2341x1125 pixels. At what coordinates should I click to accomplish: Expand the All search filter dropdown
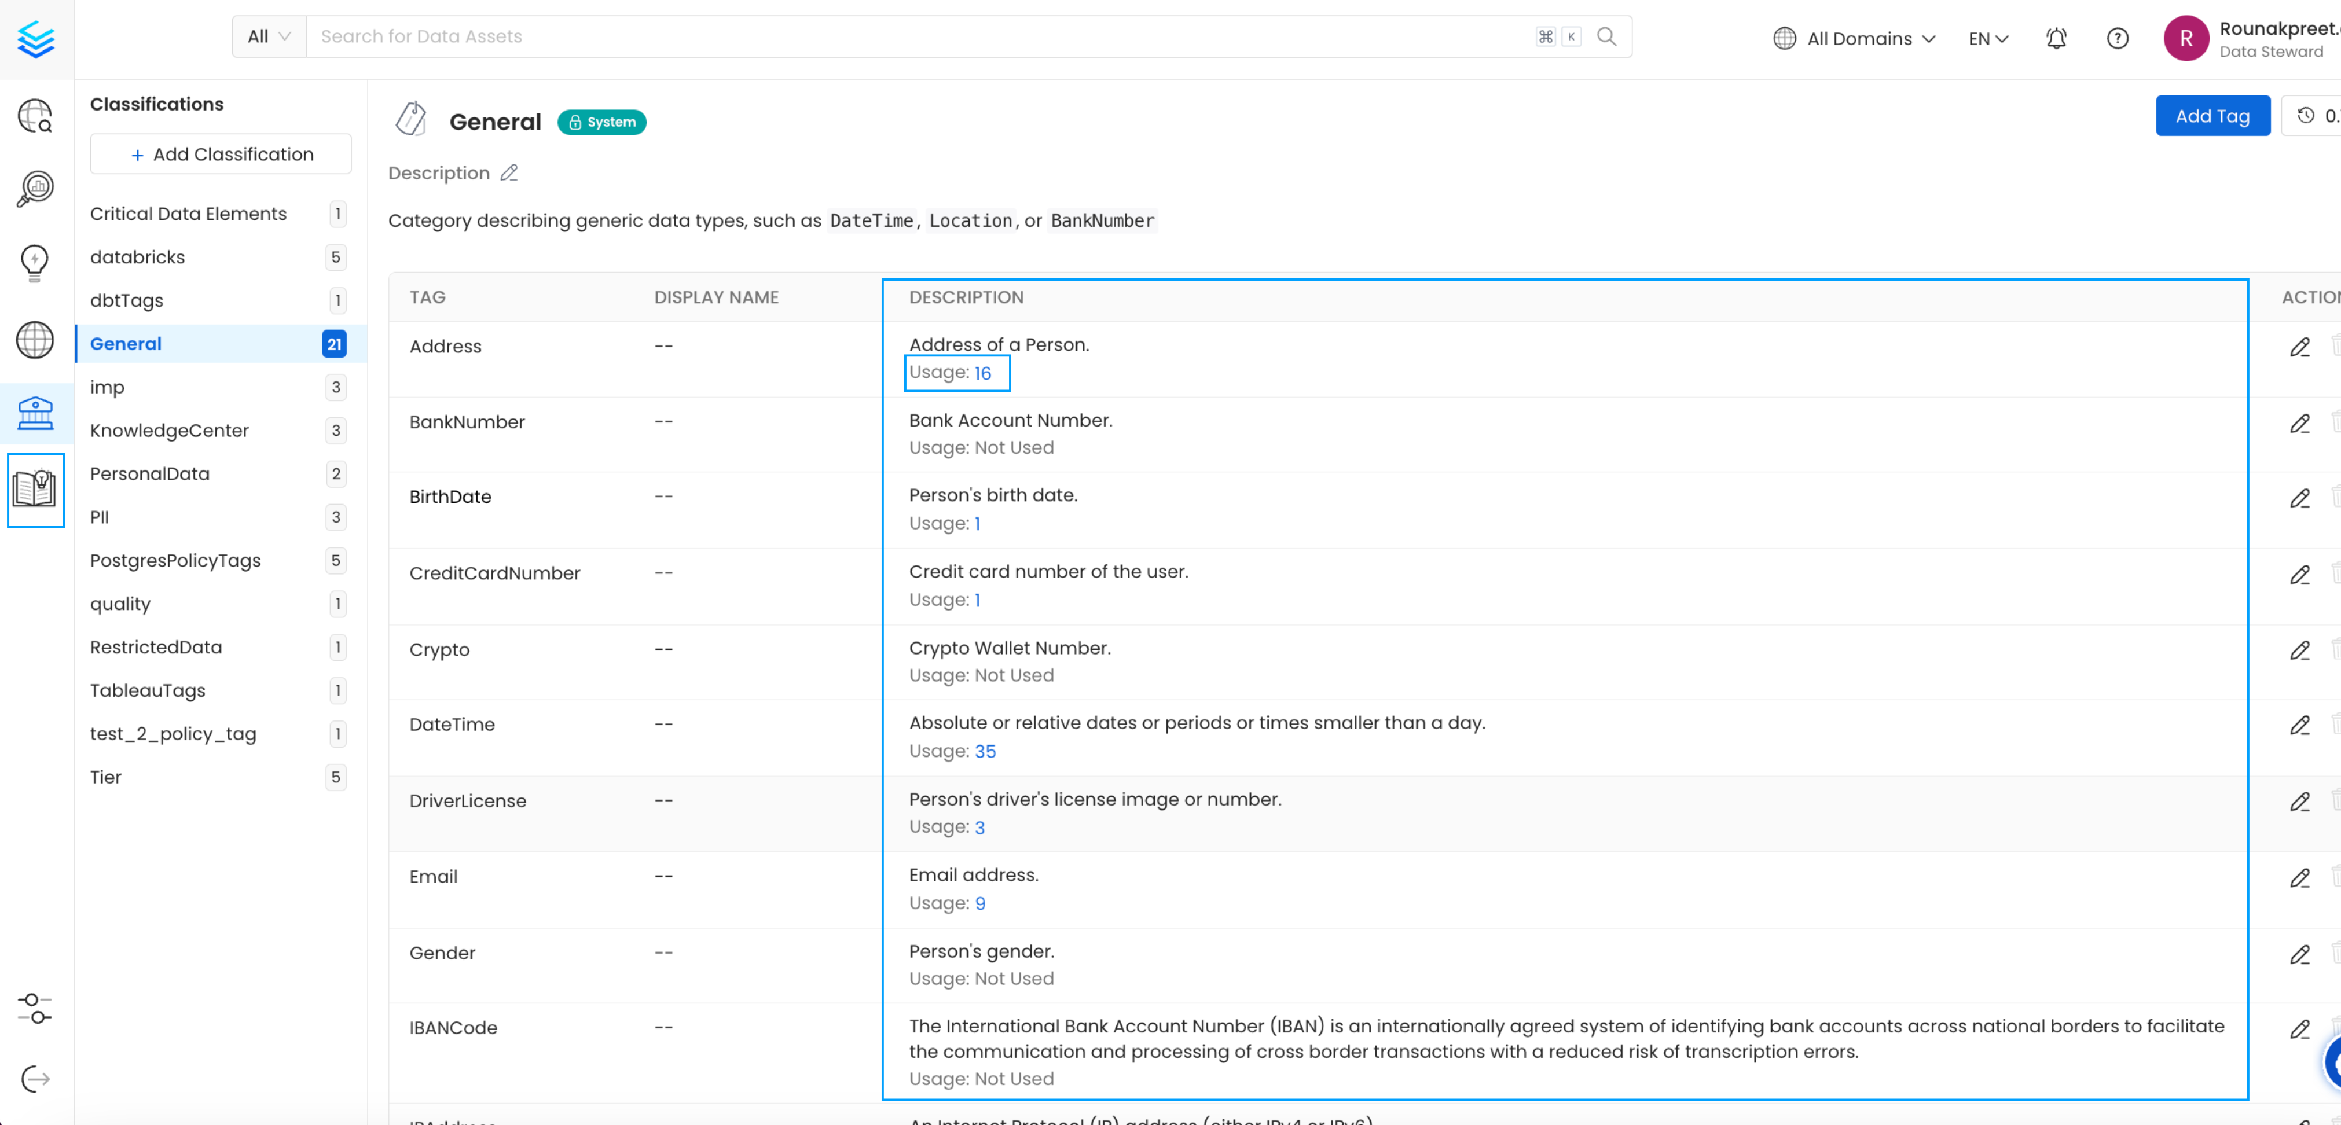click(x=269, y=36)
